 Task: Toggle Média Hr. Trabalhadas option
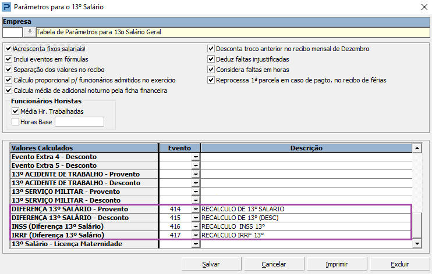click(15, 111)
